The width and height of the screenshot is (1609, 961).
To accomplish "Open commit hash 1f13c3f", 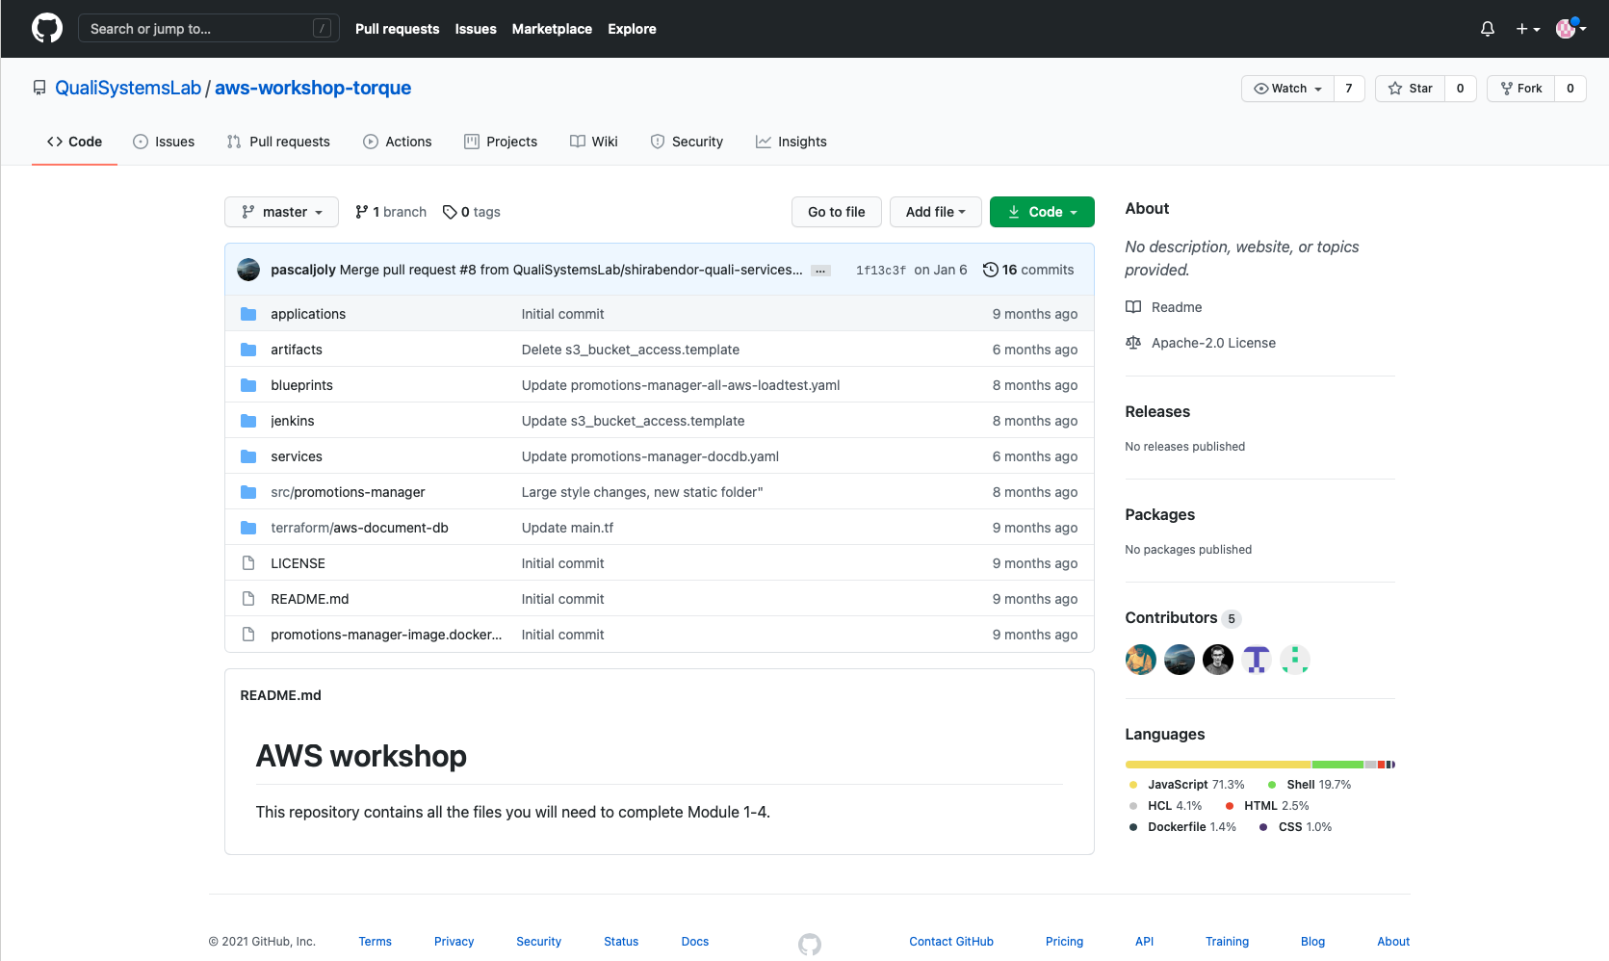I will pos(881,271).
